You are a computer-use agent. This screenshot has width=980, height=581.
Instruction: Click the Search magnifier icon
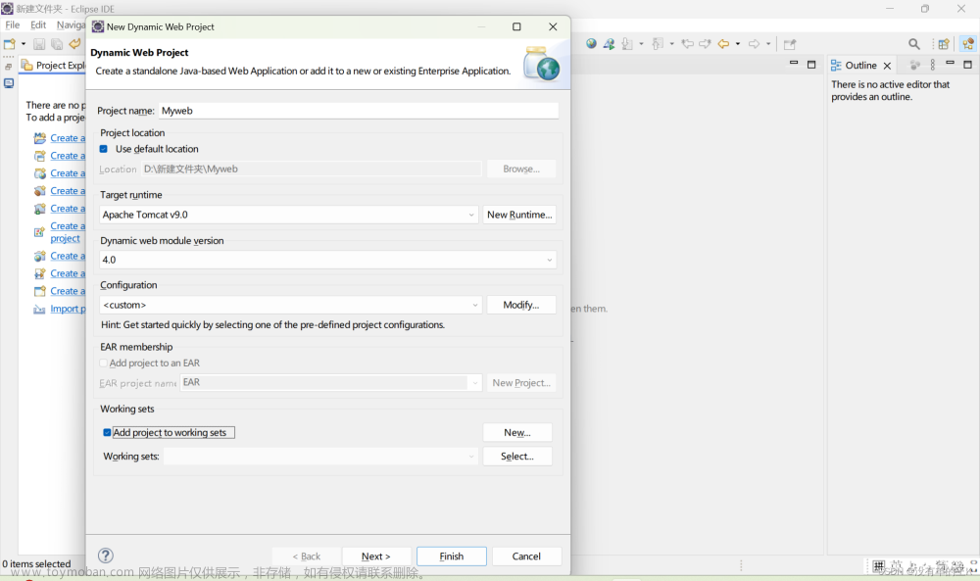click(x=913, y=44)
